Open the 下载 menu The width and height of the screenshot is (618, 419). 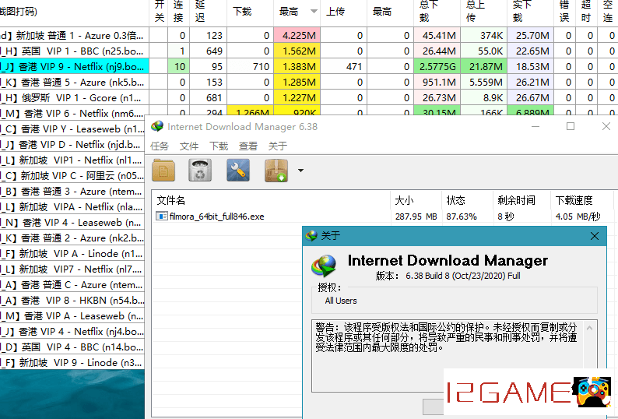point(219,146)
